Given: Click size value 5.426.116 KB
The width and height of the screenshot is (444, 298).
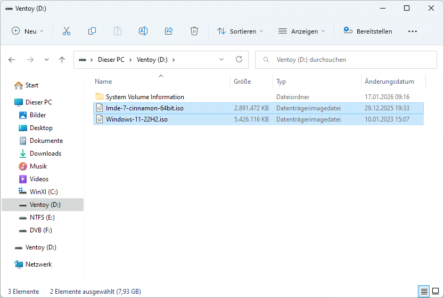Looking at the screenshot, I should point(251,119).
